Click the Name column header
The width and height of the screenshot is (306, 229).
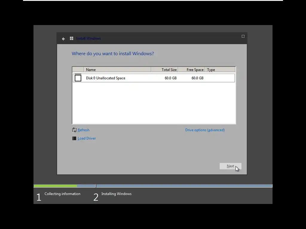117,69
